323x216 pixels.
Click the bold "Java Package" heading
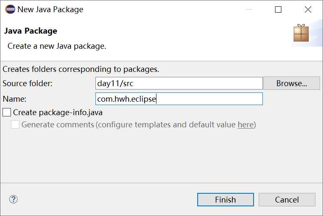click(x=31, y=31)
